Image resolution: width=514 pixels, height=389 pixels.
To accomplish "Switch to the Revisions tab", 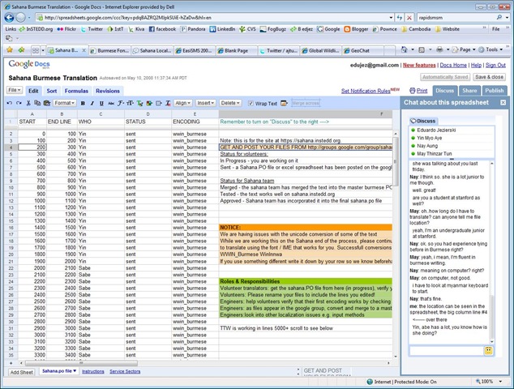I will coord(108,91).
